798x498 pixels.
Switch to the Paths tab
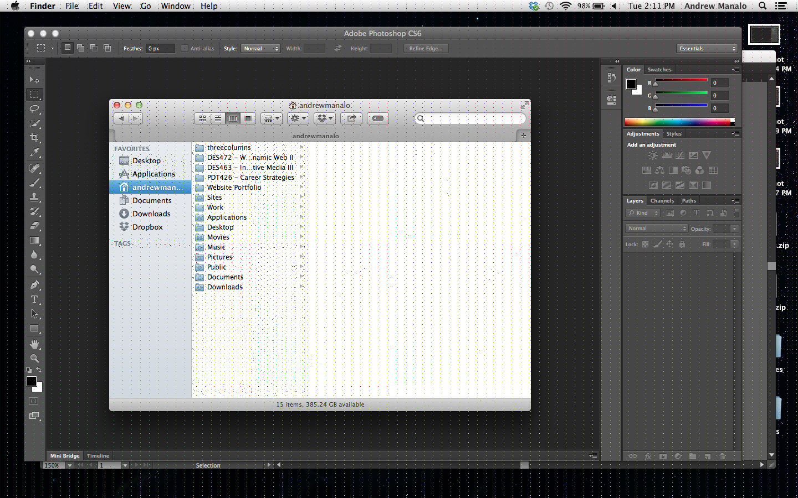click(x=689, y=201)
